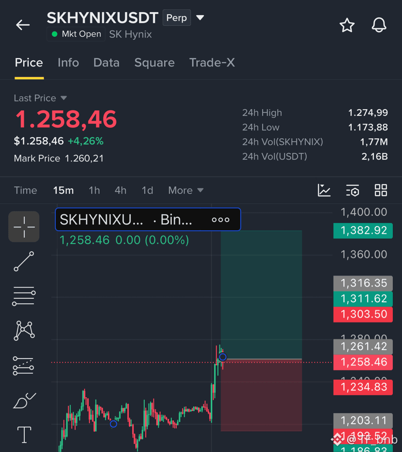Open the chart indicators icon
The width and height of the screenshot is (402, 452).
click(x=324, y=190)
